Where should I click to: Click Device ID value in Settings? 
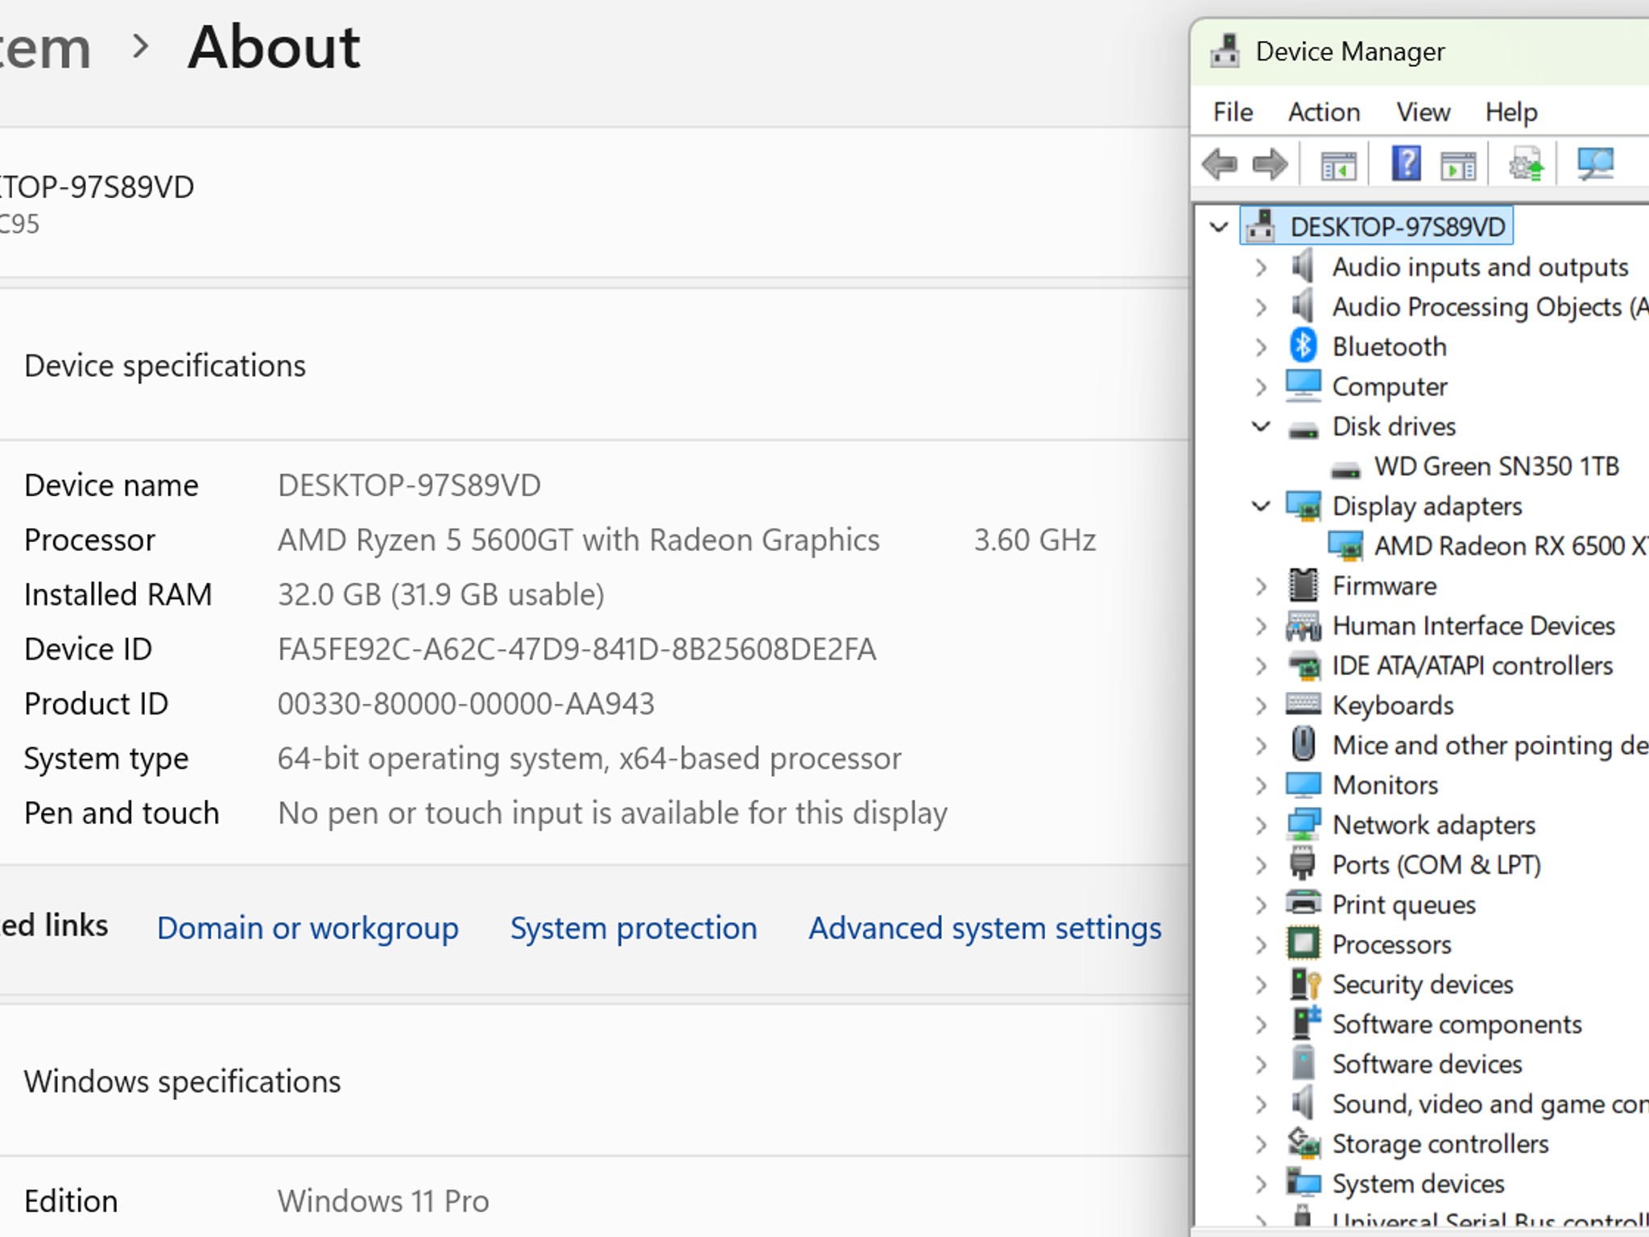tap(577, 649)
